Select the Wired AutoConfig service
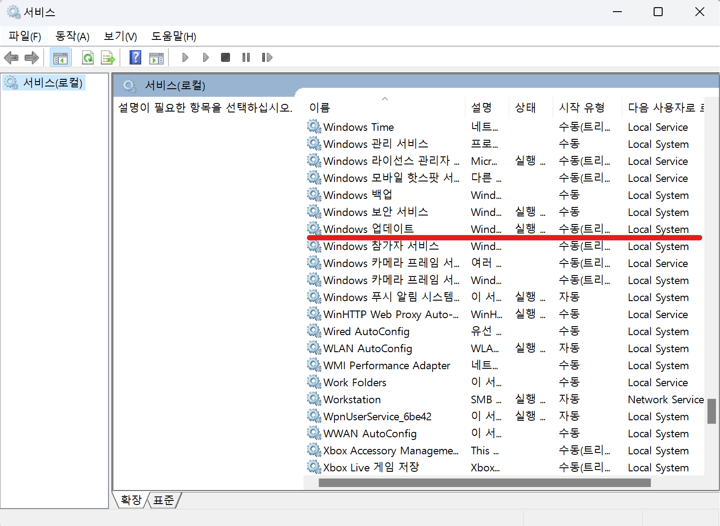The height and width of the screenshot is (526, 720). click(505, 332)
